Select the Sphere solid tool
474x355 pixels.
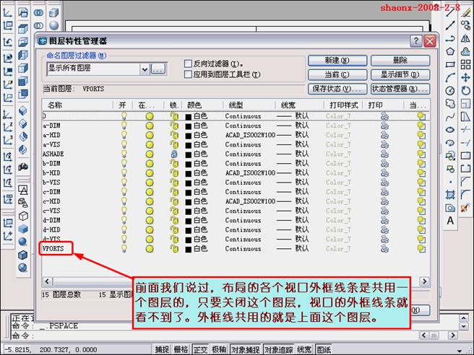(53, 25)
